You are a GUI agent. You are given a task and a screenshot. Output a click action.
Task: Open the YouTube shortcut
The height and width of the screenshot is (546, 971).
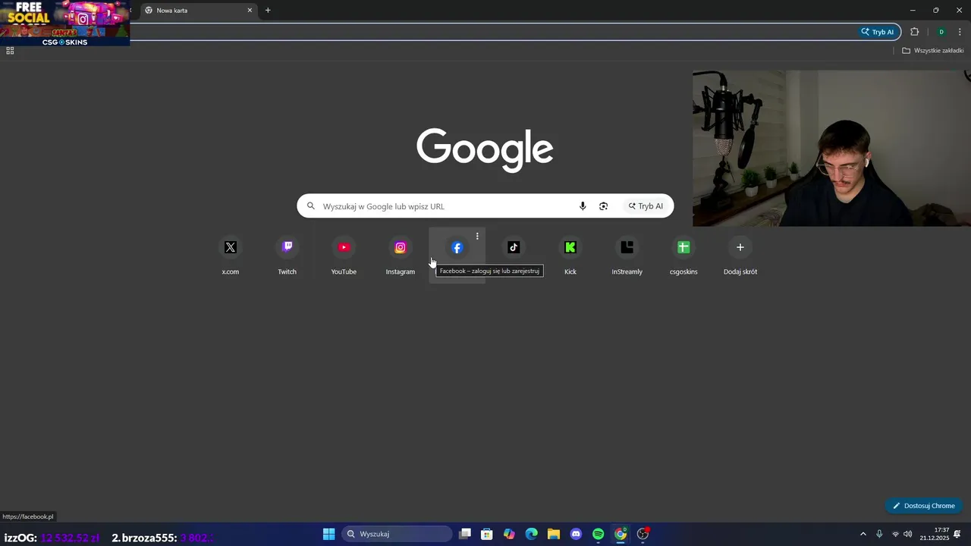pyautogui.click(x=344, y=256)
